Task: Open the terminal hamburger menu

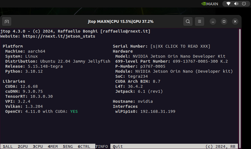Action: point(200,21)
